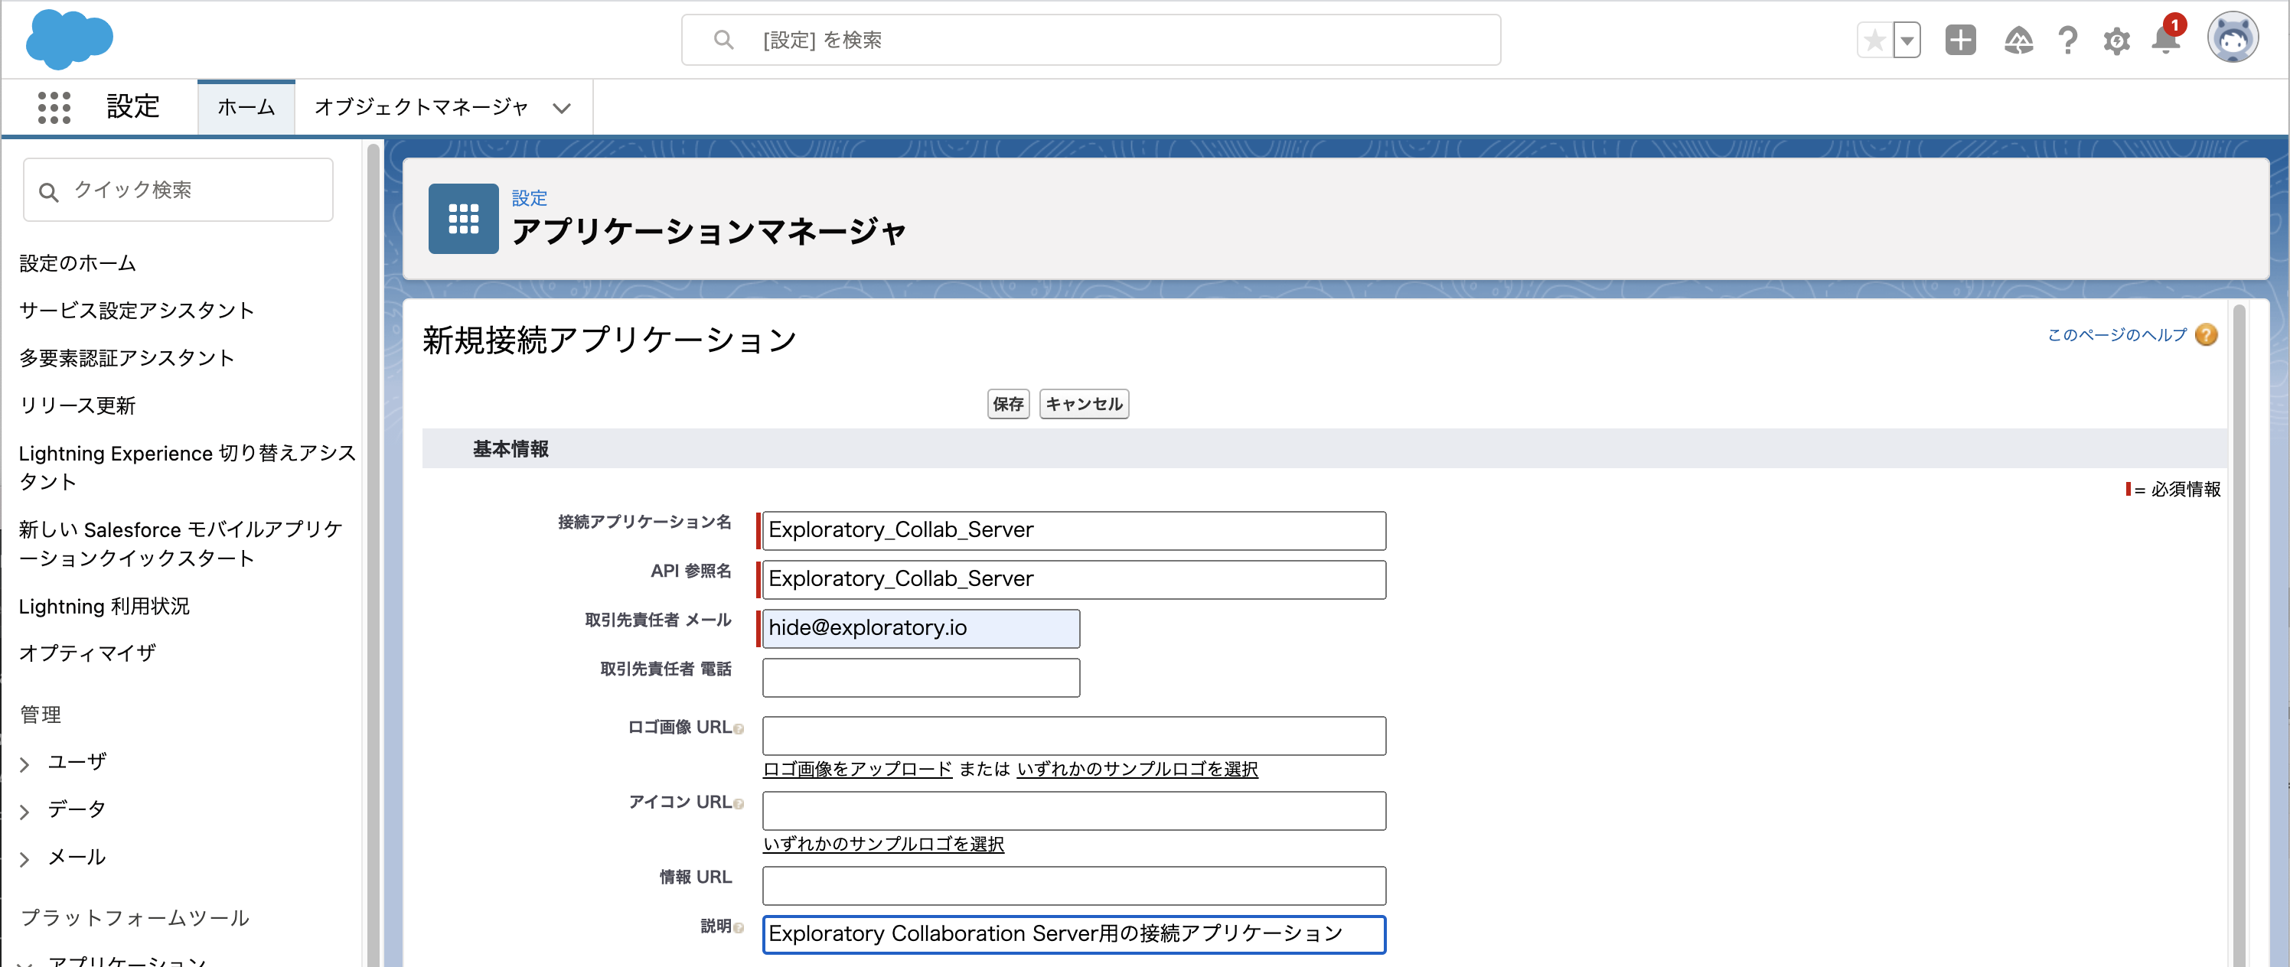Image resolution: width=2290 pixels, height=967 pixels.
Task: Open the Salesforce cloud logo home
Action: pyautogui.click(x=70, y=39)
